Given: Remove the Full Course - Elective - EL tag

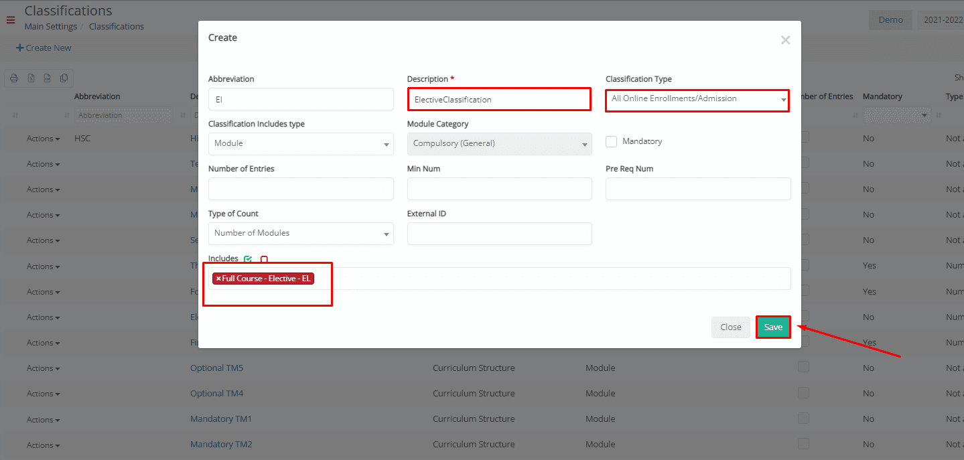Looking at the screenshot, I should tap(218, 279).
